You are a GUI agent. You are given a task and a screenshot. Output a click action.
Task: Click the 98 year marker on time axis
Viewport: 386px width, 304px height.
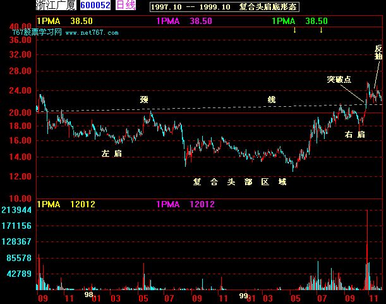[88, 295]
